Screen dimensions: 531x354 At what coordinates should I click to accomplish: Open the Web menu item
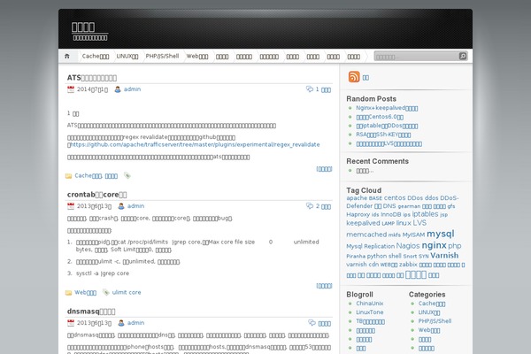point(197,57)
